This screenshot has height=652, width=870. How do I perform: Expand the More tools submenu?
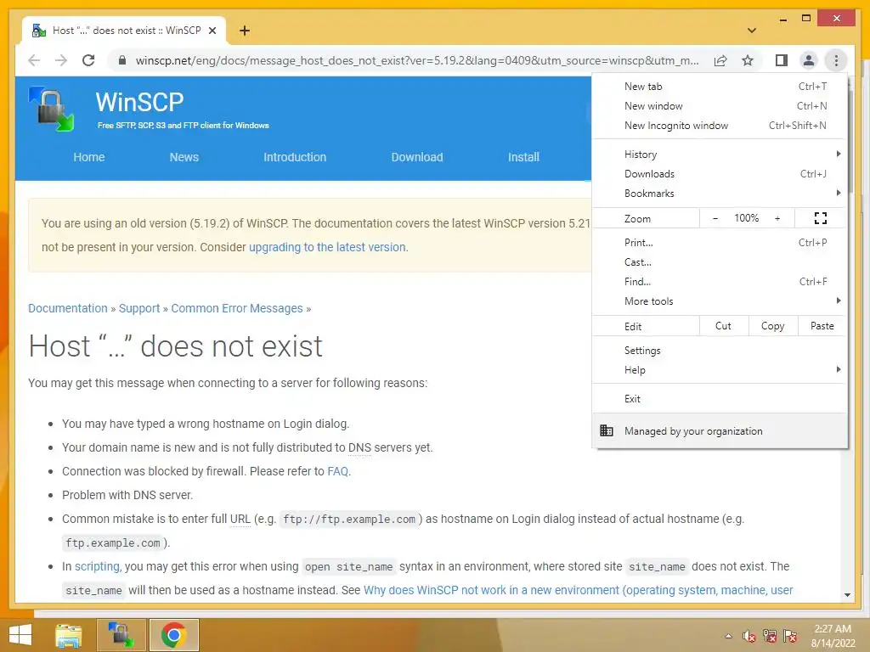click(720, 301)
